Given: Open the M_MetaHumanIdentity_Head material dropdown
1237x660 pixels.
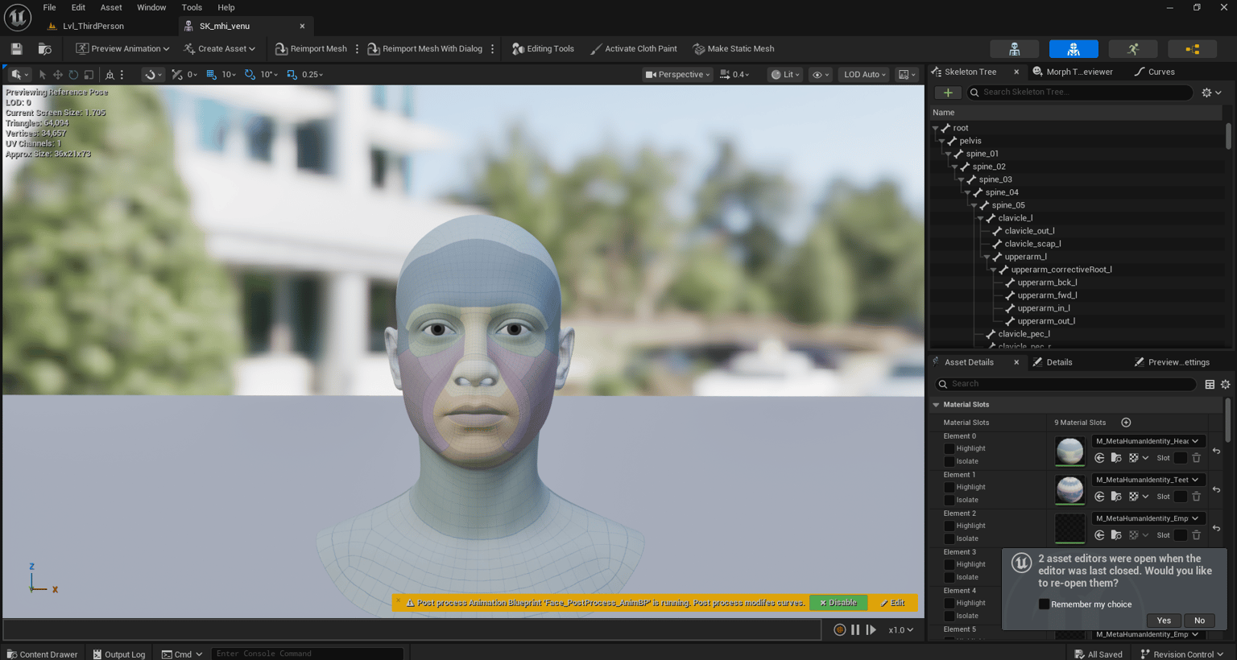Looking at the screenshot, I should point(1148,441).
